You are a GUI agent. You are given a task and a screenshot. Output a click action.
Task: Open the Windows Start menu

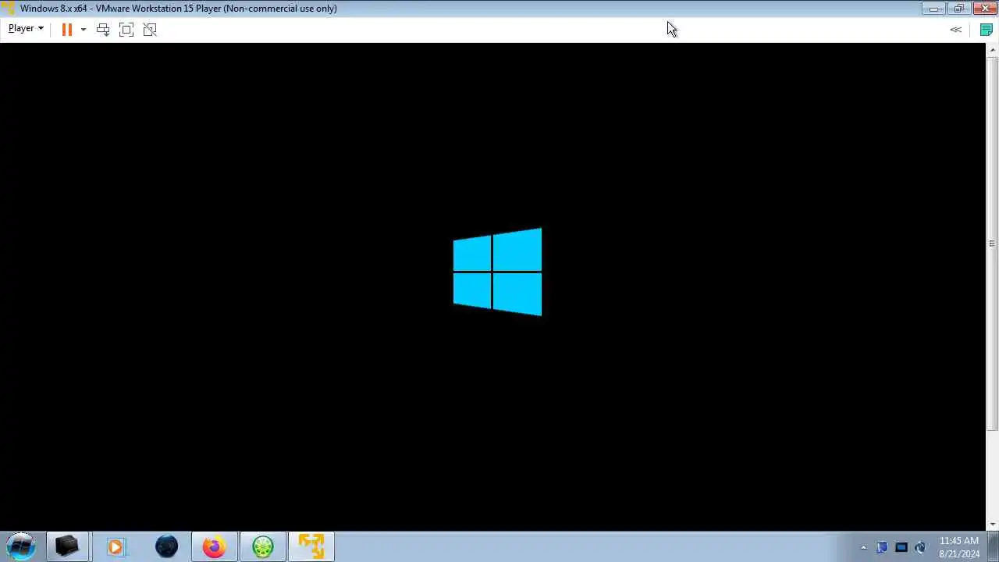coord(21,546)
